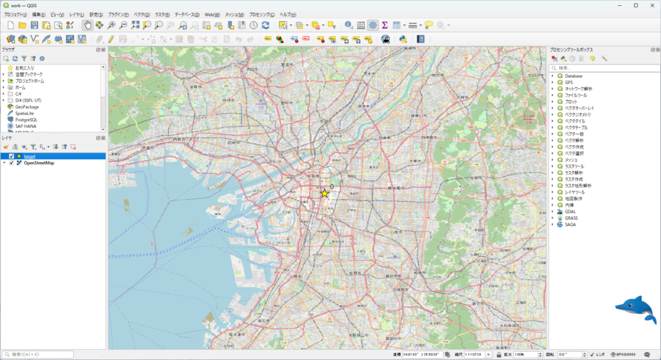Toggle visibility checkbox of target layer
Screen dimensions: 661x360
12,156
